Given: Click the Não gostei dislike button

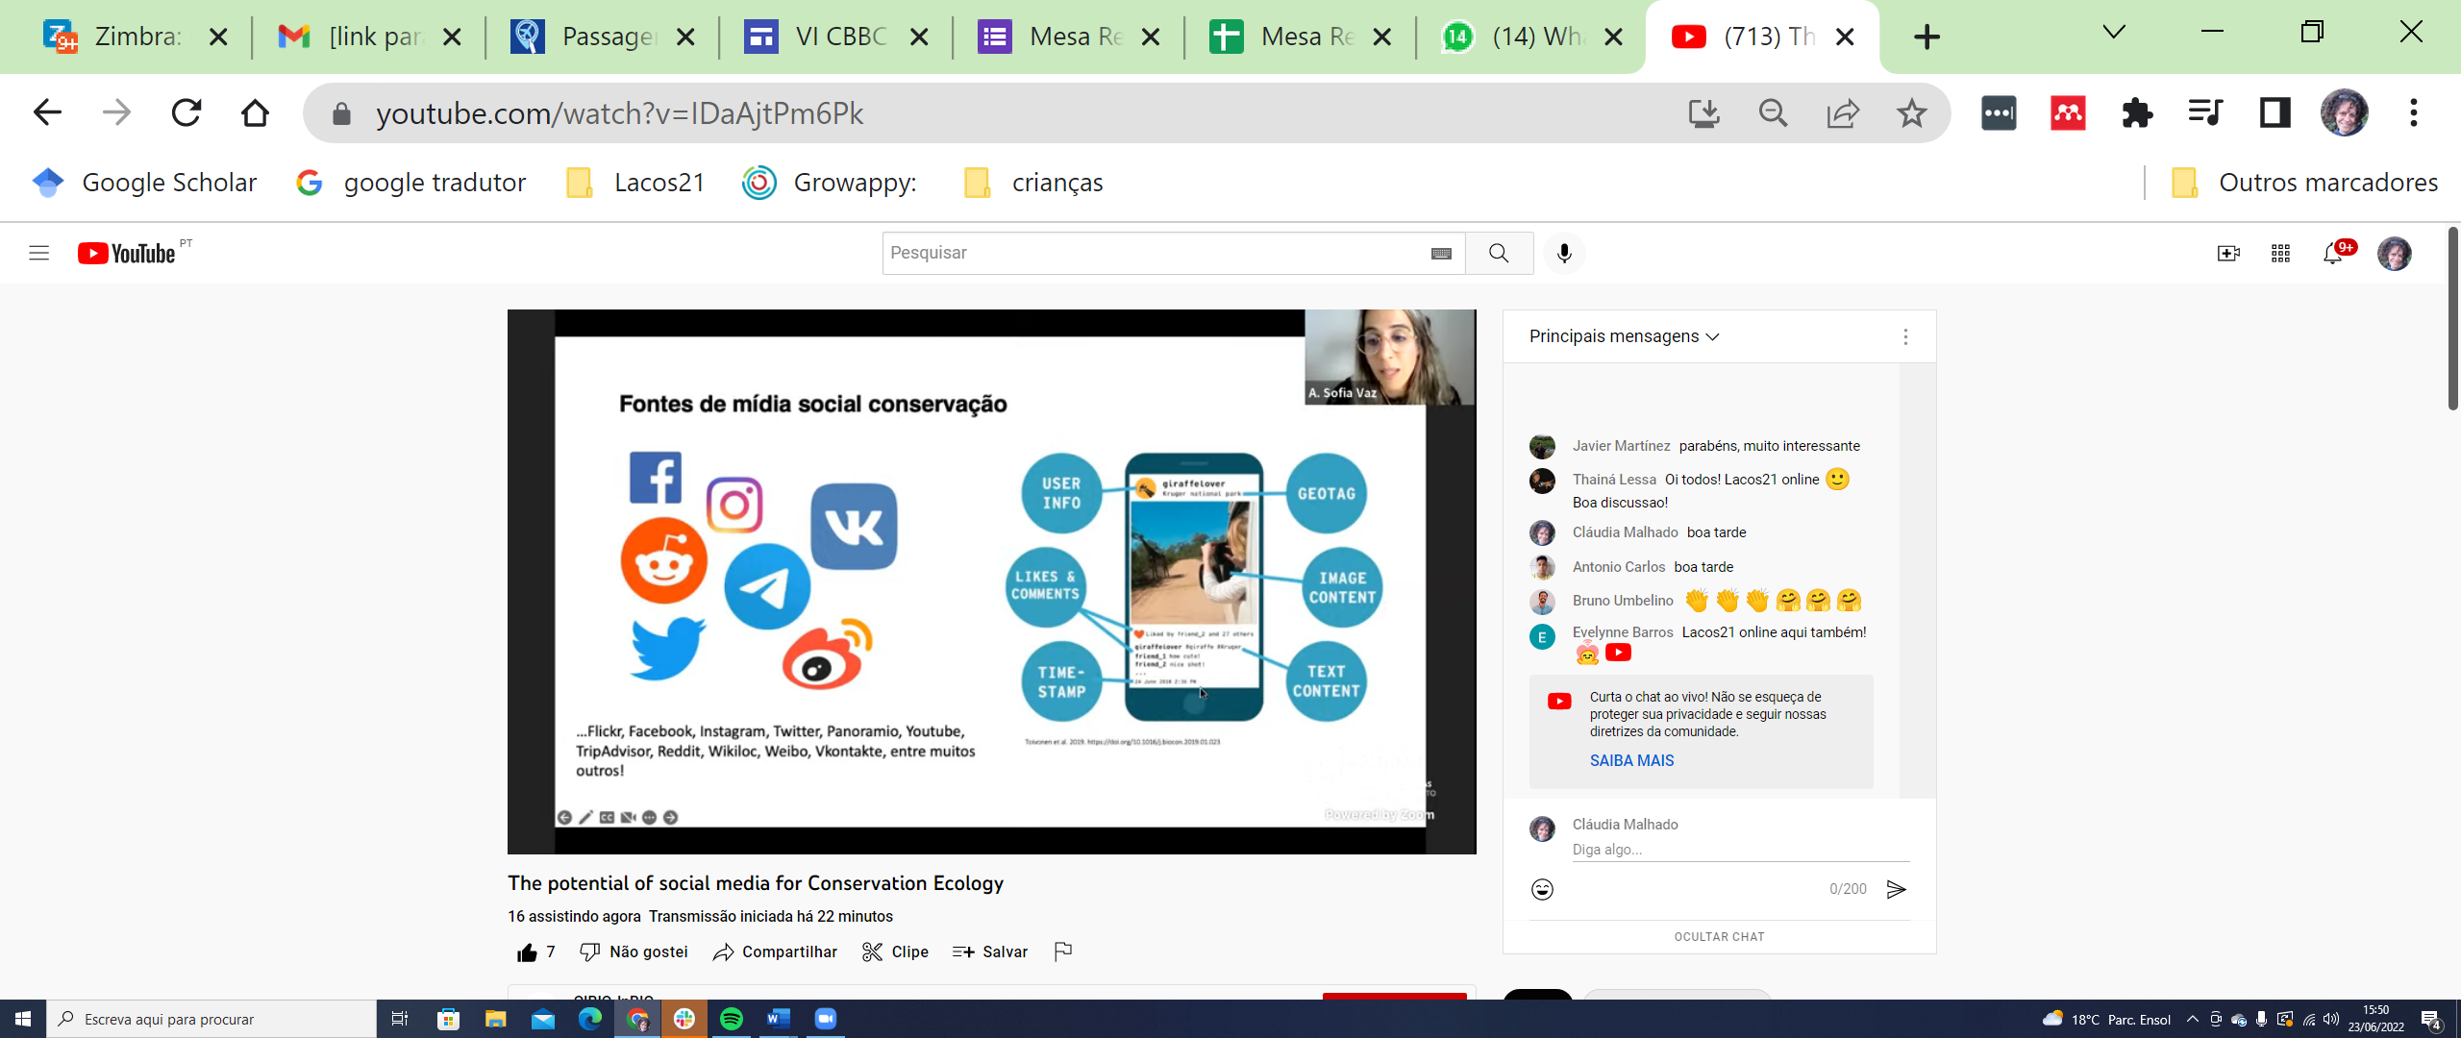Looking at the screenshot, I should click(634, 951).
